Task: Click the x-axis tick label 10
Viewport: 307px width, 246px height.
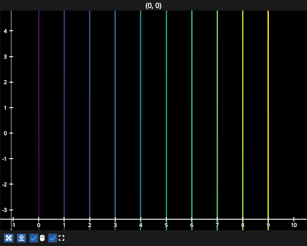Action: pos(294,225)
